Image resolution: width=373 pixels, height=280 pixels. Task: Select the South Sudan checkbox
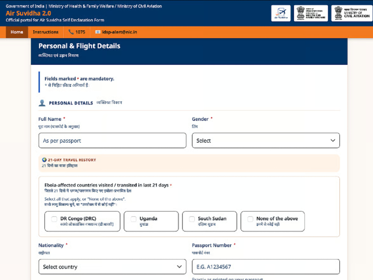[x=192, y=219]
